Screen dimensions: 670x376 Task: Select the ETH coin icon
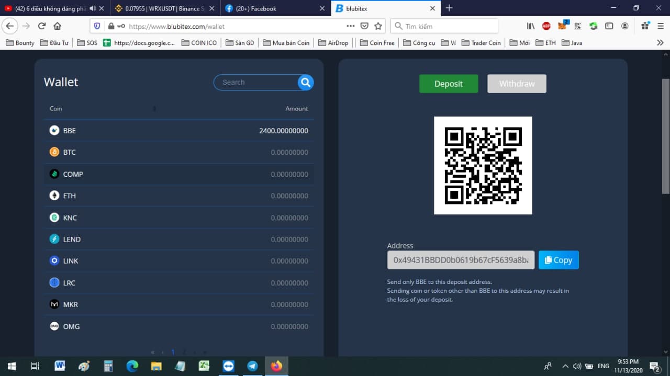(x=54, y=196)
